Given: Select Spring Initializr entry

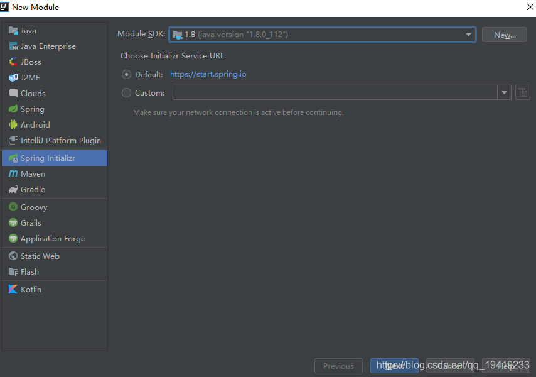Looking at the screenshot, I should [x=55, y=158].
